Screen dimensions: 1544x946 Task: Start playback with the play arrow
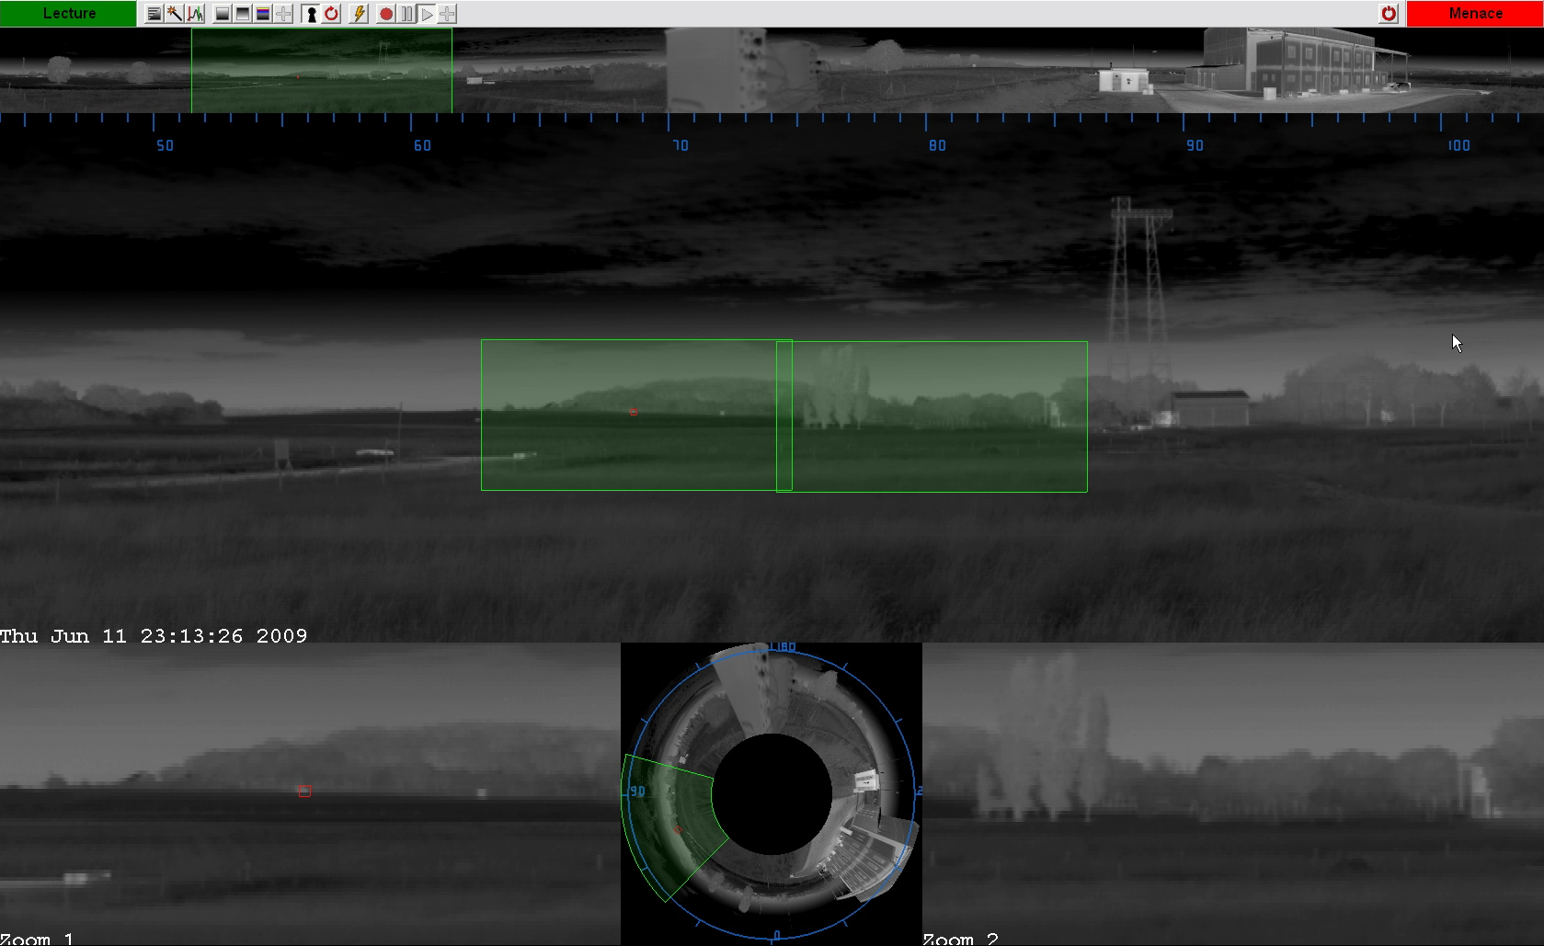[x=427, y=13]
